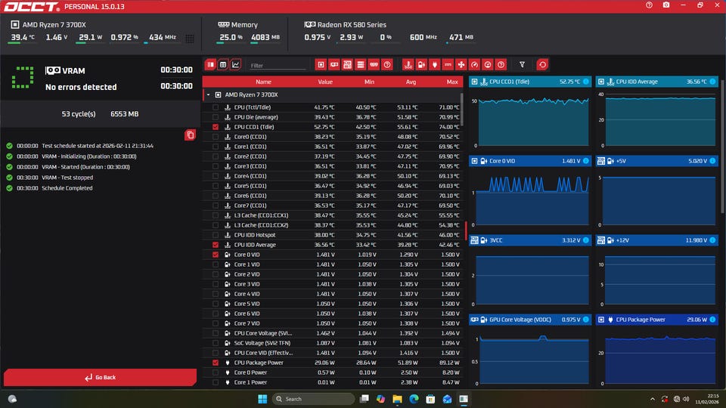Click the screenshot camera icon in title bar
The height and width of the screenshot is (408, 726).
point(666,5)
